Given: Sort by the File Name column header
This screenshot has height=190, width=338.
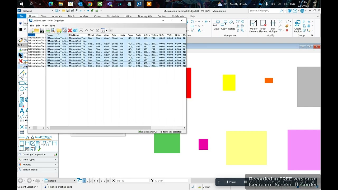Looking at the screenshot, I should click(x=78, y=35).
